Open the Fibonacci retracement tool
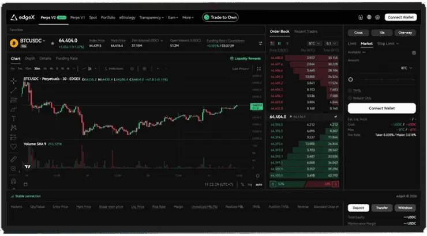The height and width of the screenshot is (236, 427). coord(13,100)
